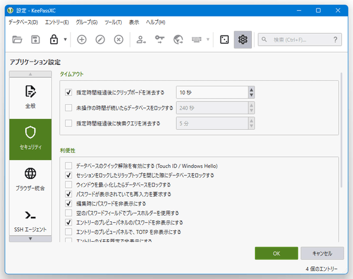Add new entry with plus icon

(82, 40)
